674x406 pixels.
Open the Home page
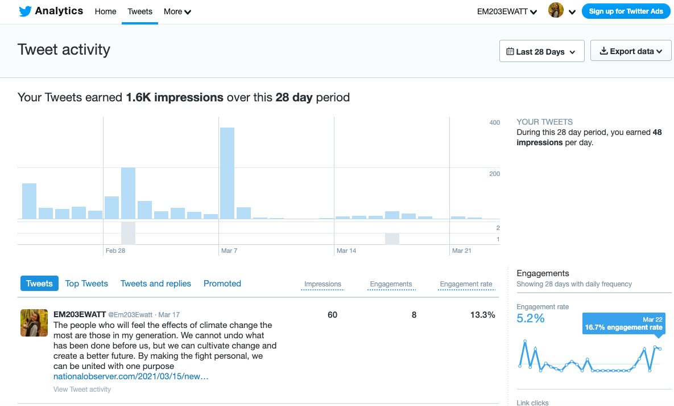pos(105,11)
